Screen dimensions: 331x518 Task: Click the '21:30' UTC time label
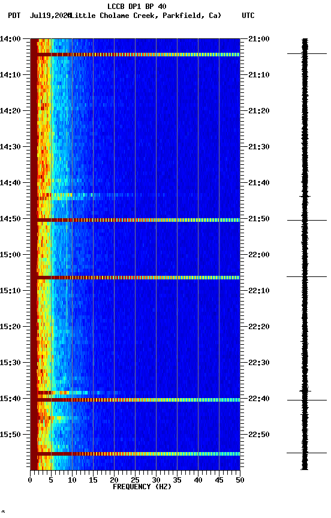(x=259, y=147)
